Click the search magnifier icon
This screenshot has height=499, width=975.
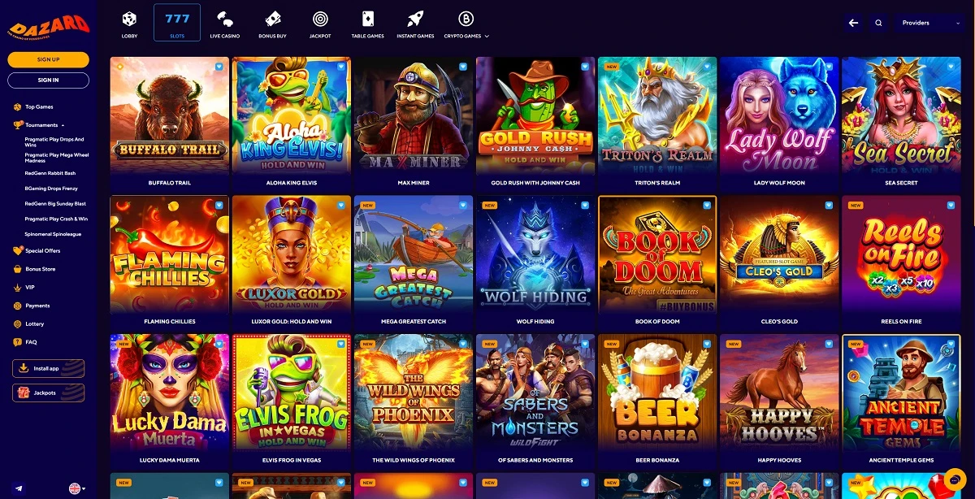(878, 24)
